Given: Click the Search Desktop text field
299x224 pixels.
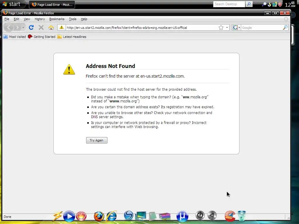Looking at the screenshot, I should pos(229,4).
